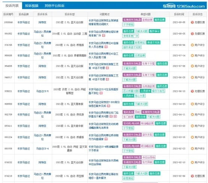Viewport: 208px width, 183px height.
Task: Select complaint number 1000046
Action: pyautogui.click(x=8, y=22)
